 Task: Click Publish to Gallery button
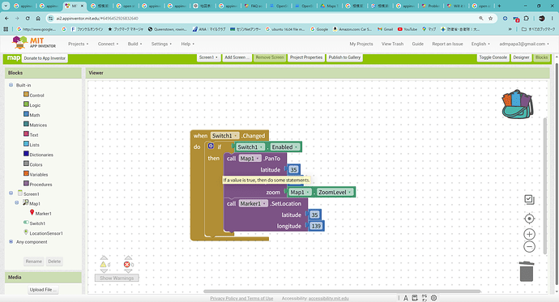344,57
